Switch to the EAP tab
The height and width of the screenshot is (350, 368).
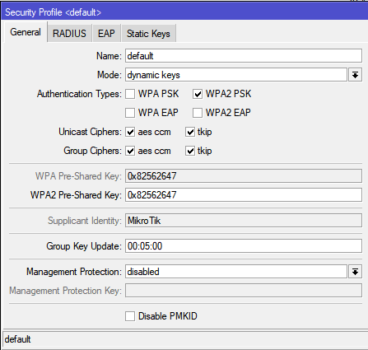point(106,34)
